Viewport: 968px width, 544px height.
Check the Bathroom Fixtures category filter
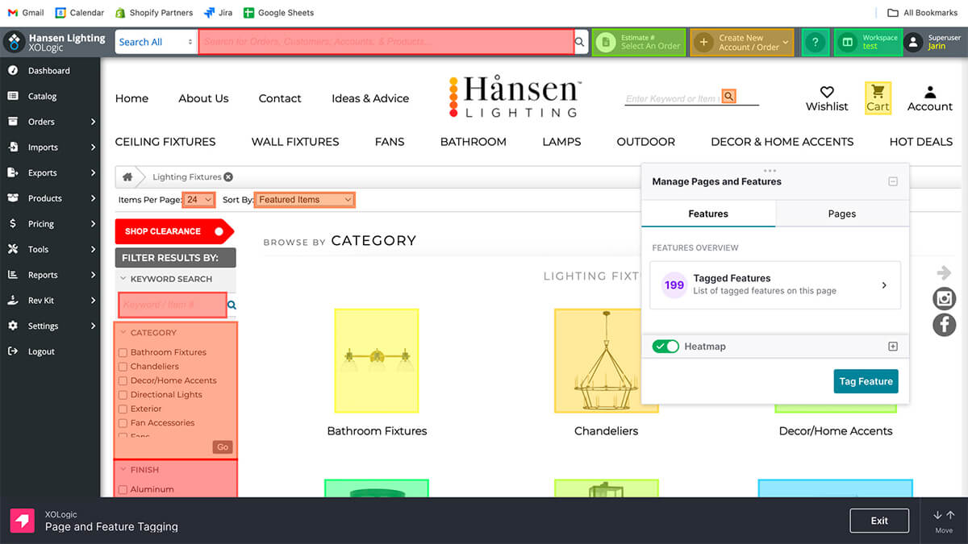pos(123,352)
